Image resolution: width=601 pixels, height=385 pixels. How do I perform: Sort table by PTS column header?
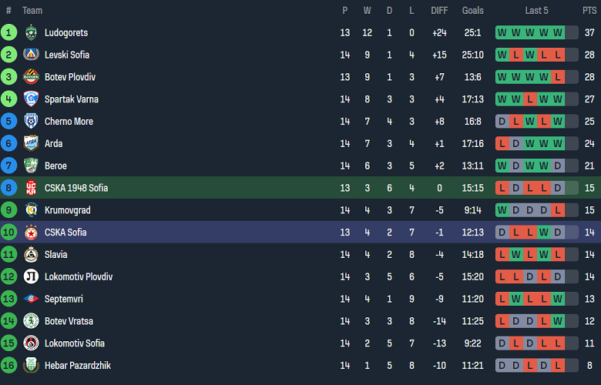tap(589, 11)
